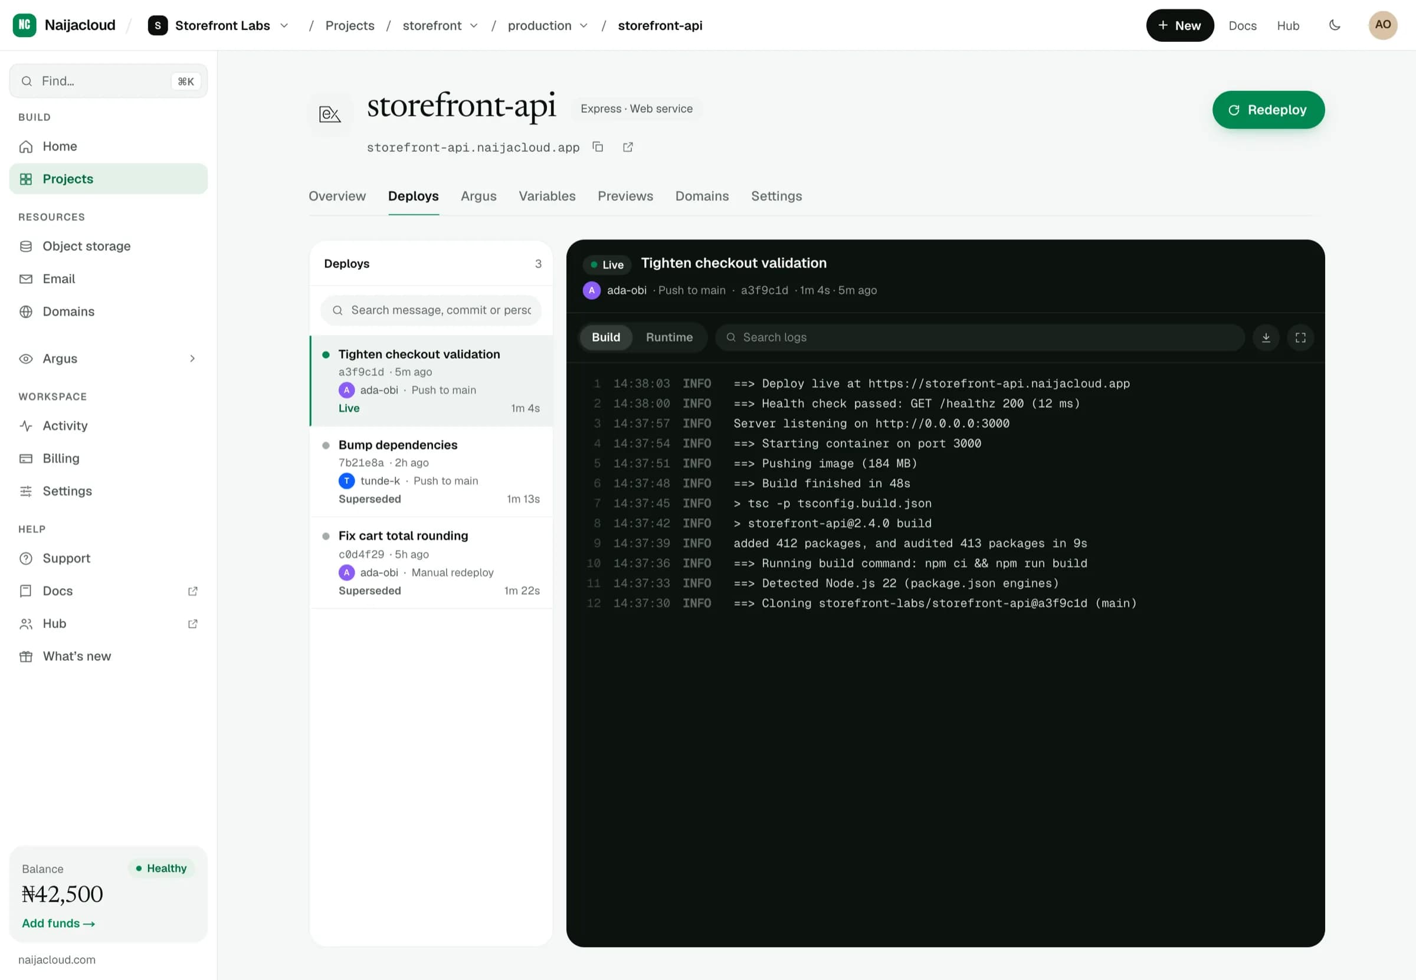Open Home in sidebar
Screen dimensions: 1416x980
click(108, 146)
